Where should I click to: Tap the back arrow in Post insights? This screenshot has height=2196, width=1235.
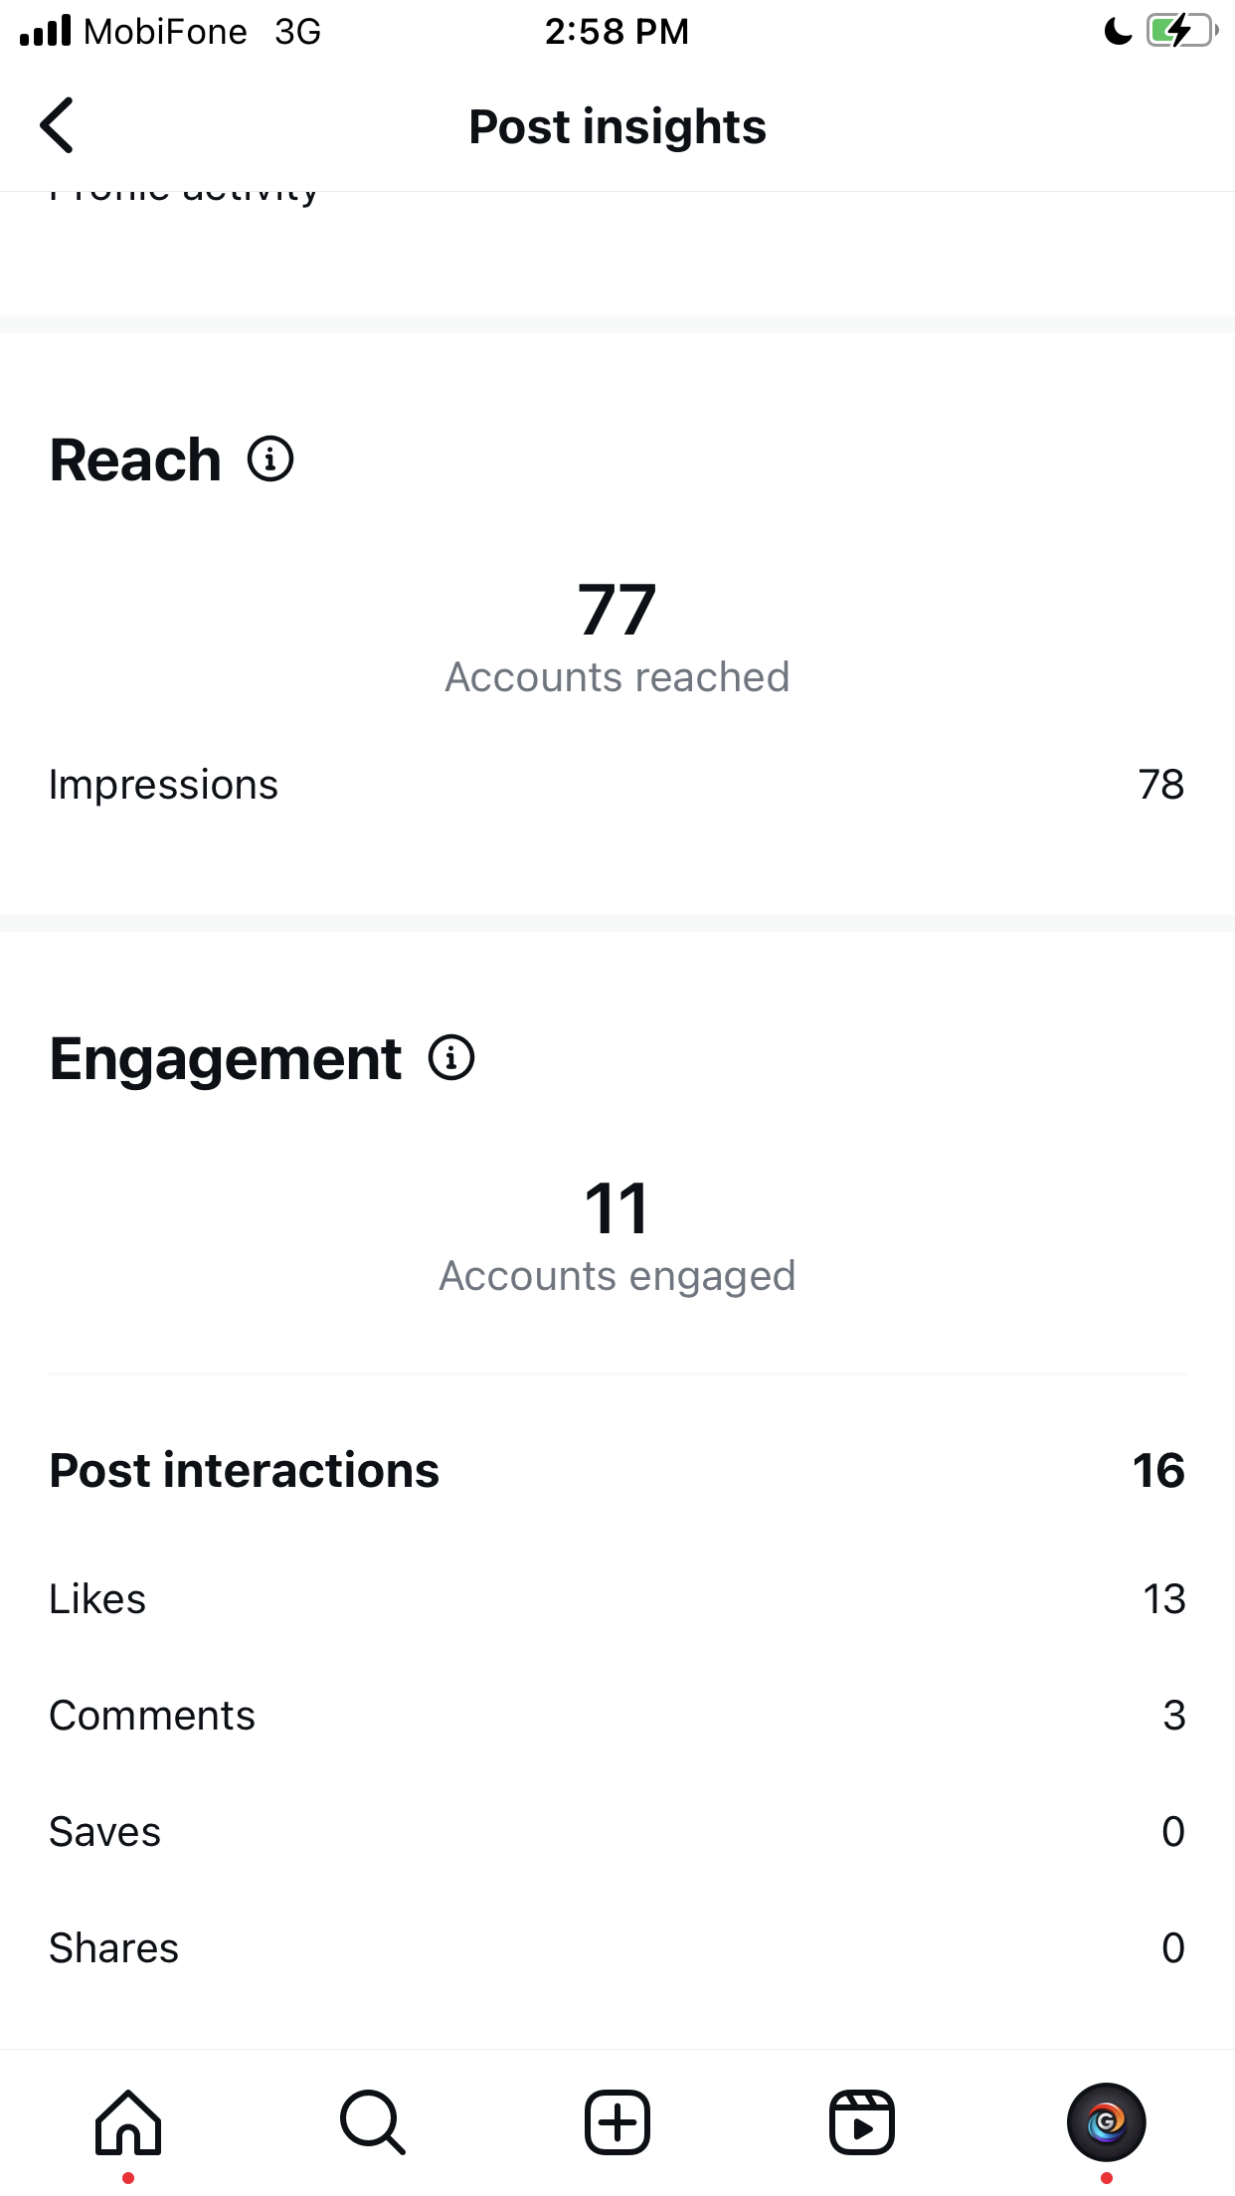[x=58, y=125]
